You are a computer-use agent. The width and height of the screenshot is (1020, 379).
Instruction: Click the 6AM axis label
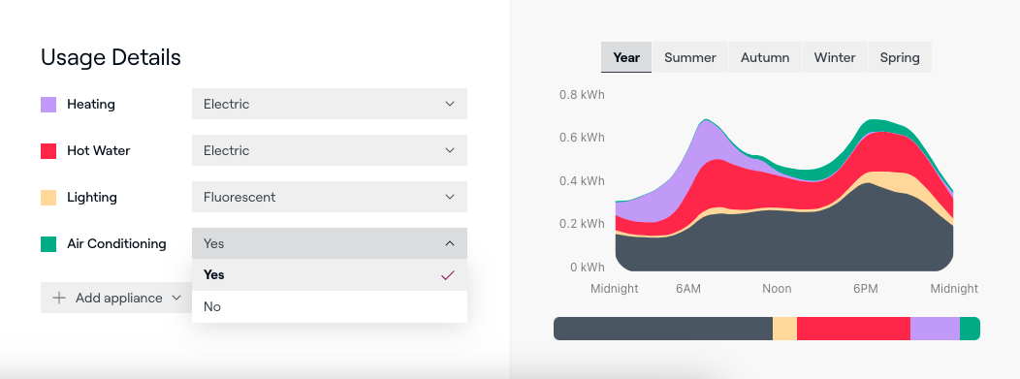688,289
